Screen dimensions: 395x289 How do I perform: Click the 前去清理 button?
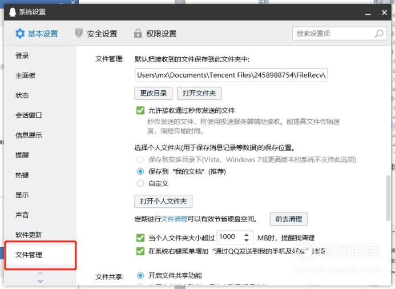[x=289, y=219]
